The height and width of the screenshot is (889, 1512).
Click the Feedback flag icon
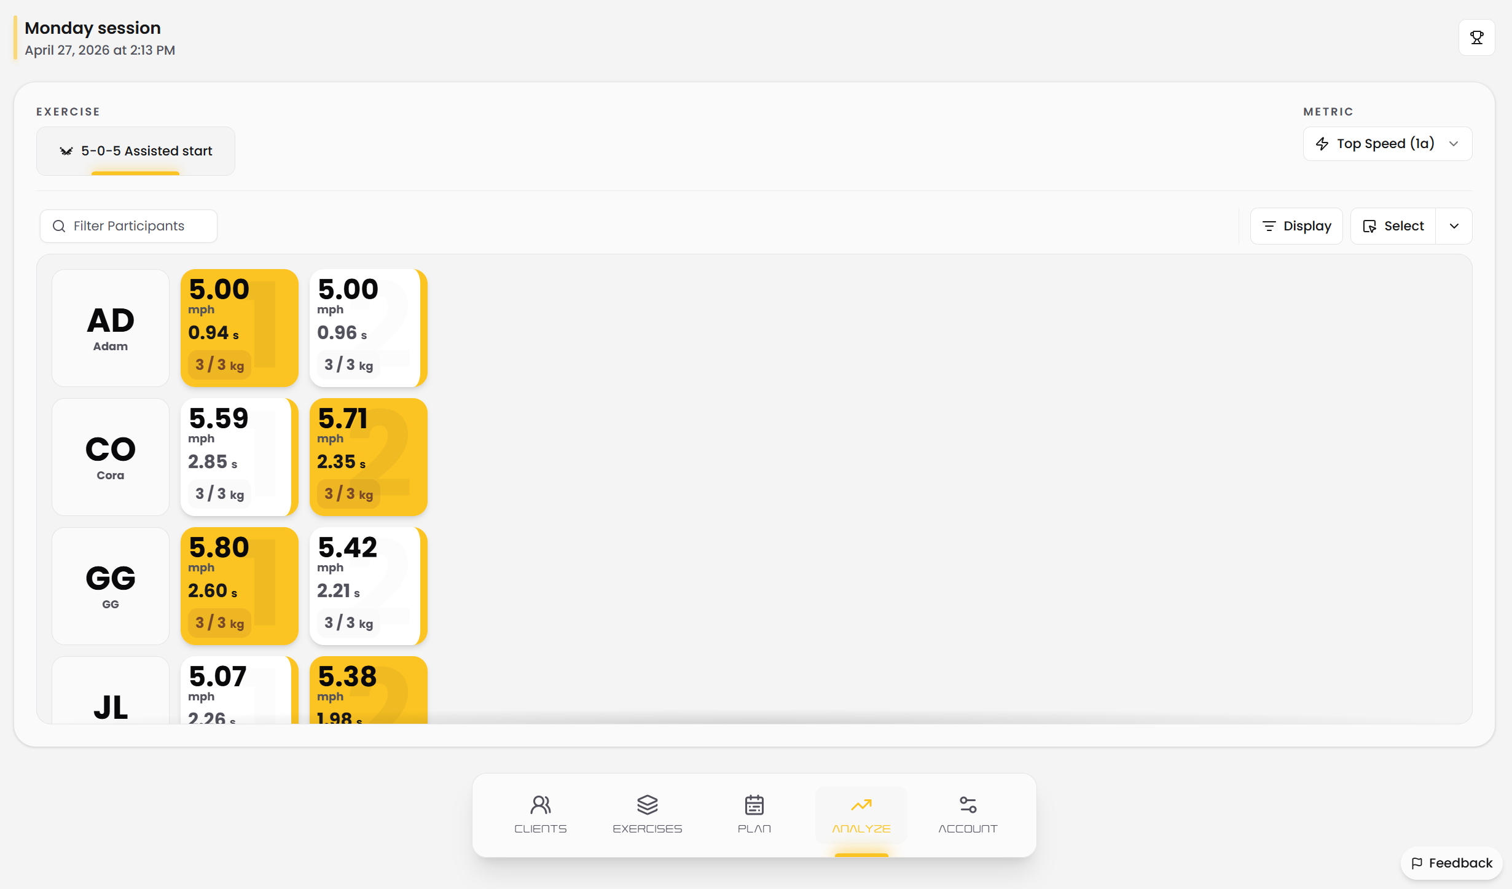1417,863
